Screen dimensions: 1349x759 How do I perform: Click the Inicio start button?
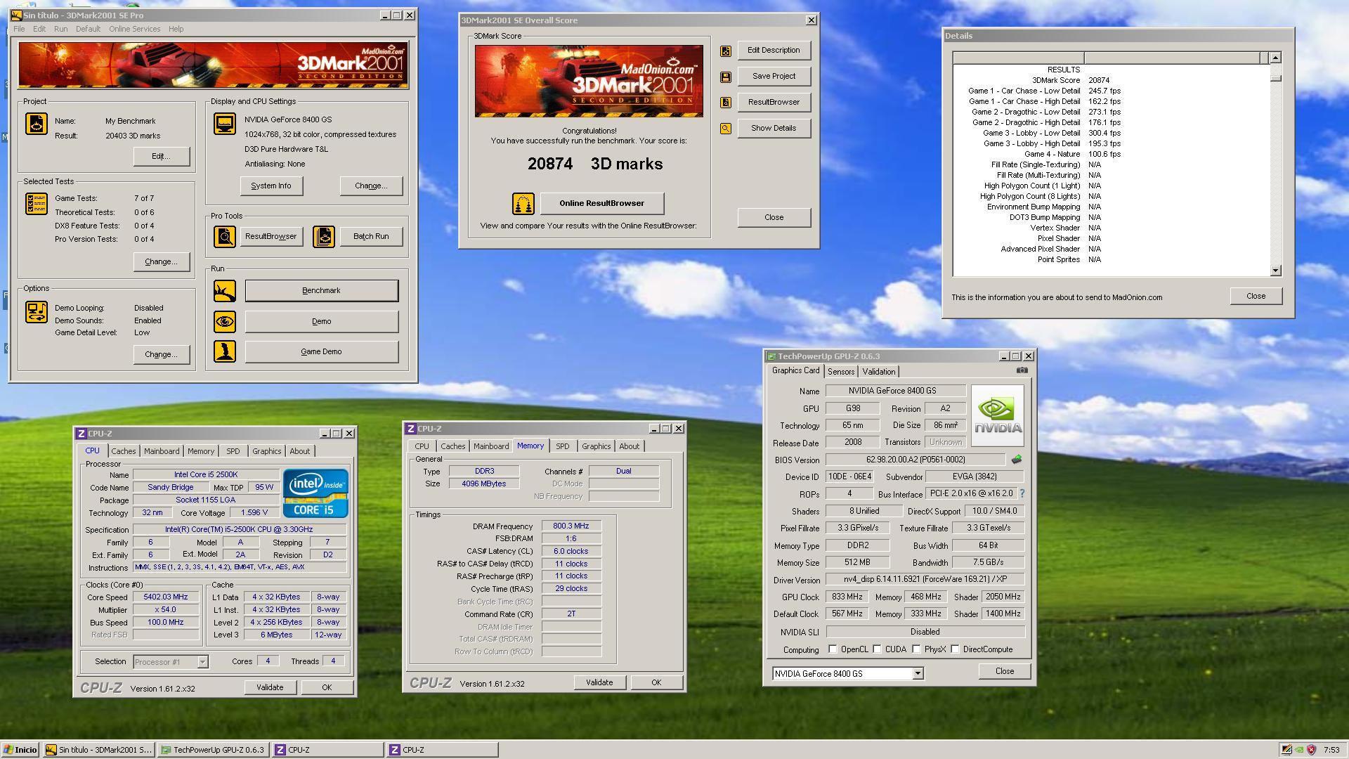[x=20, y=750]
